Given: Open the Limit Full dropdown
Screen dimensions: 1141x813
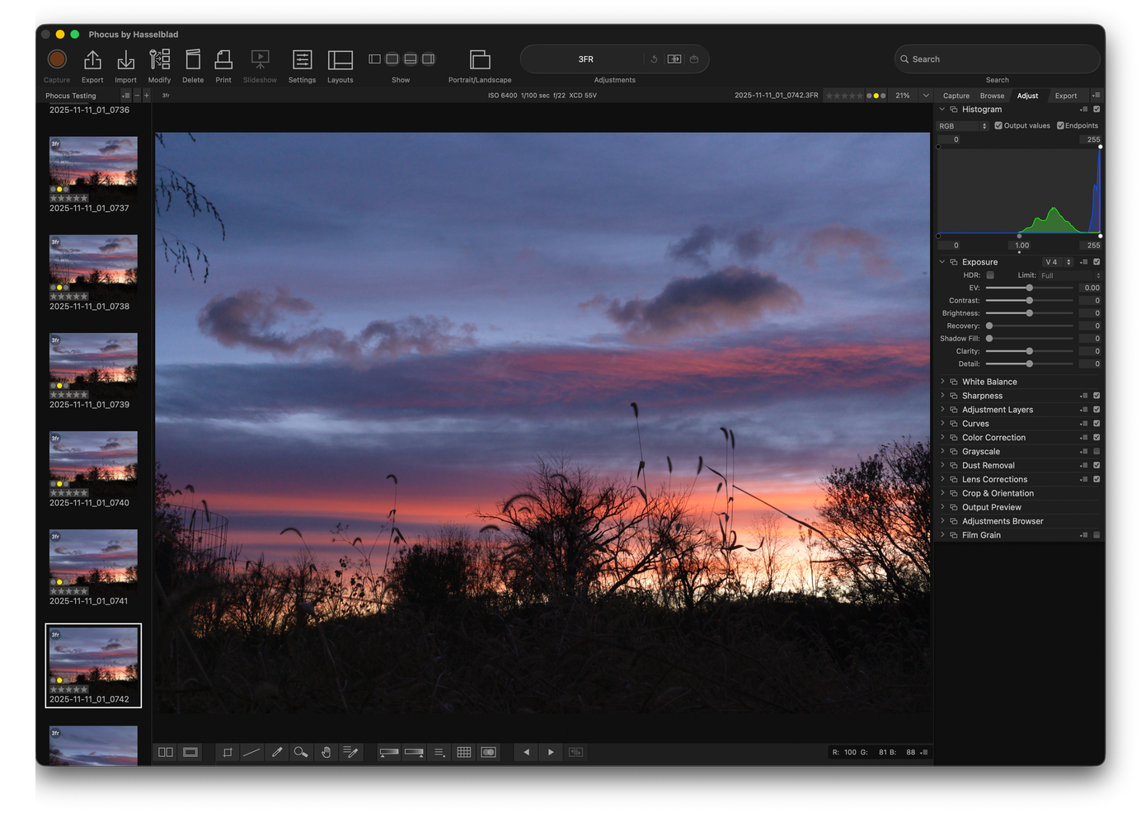Looking at the screenshot, I should pyautogui.click(x=1070, y=275).
